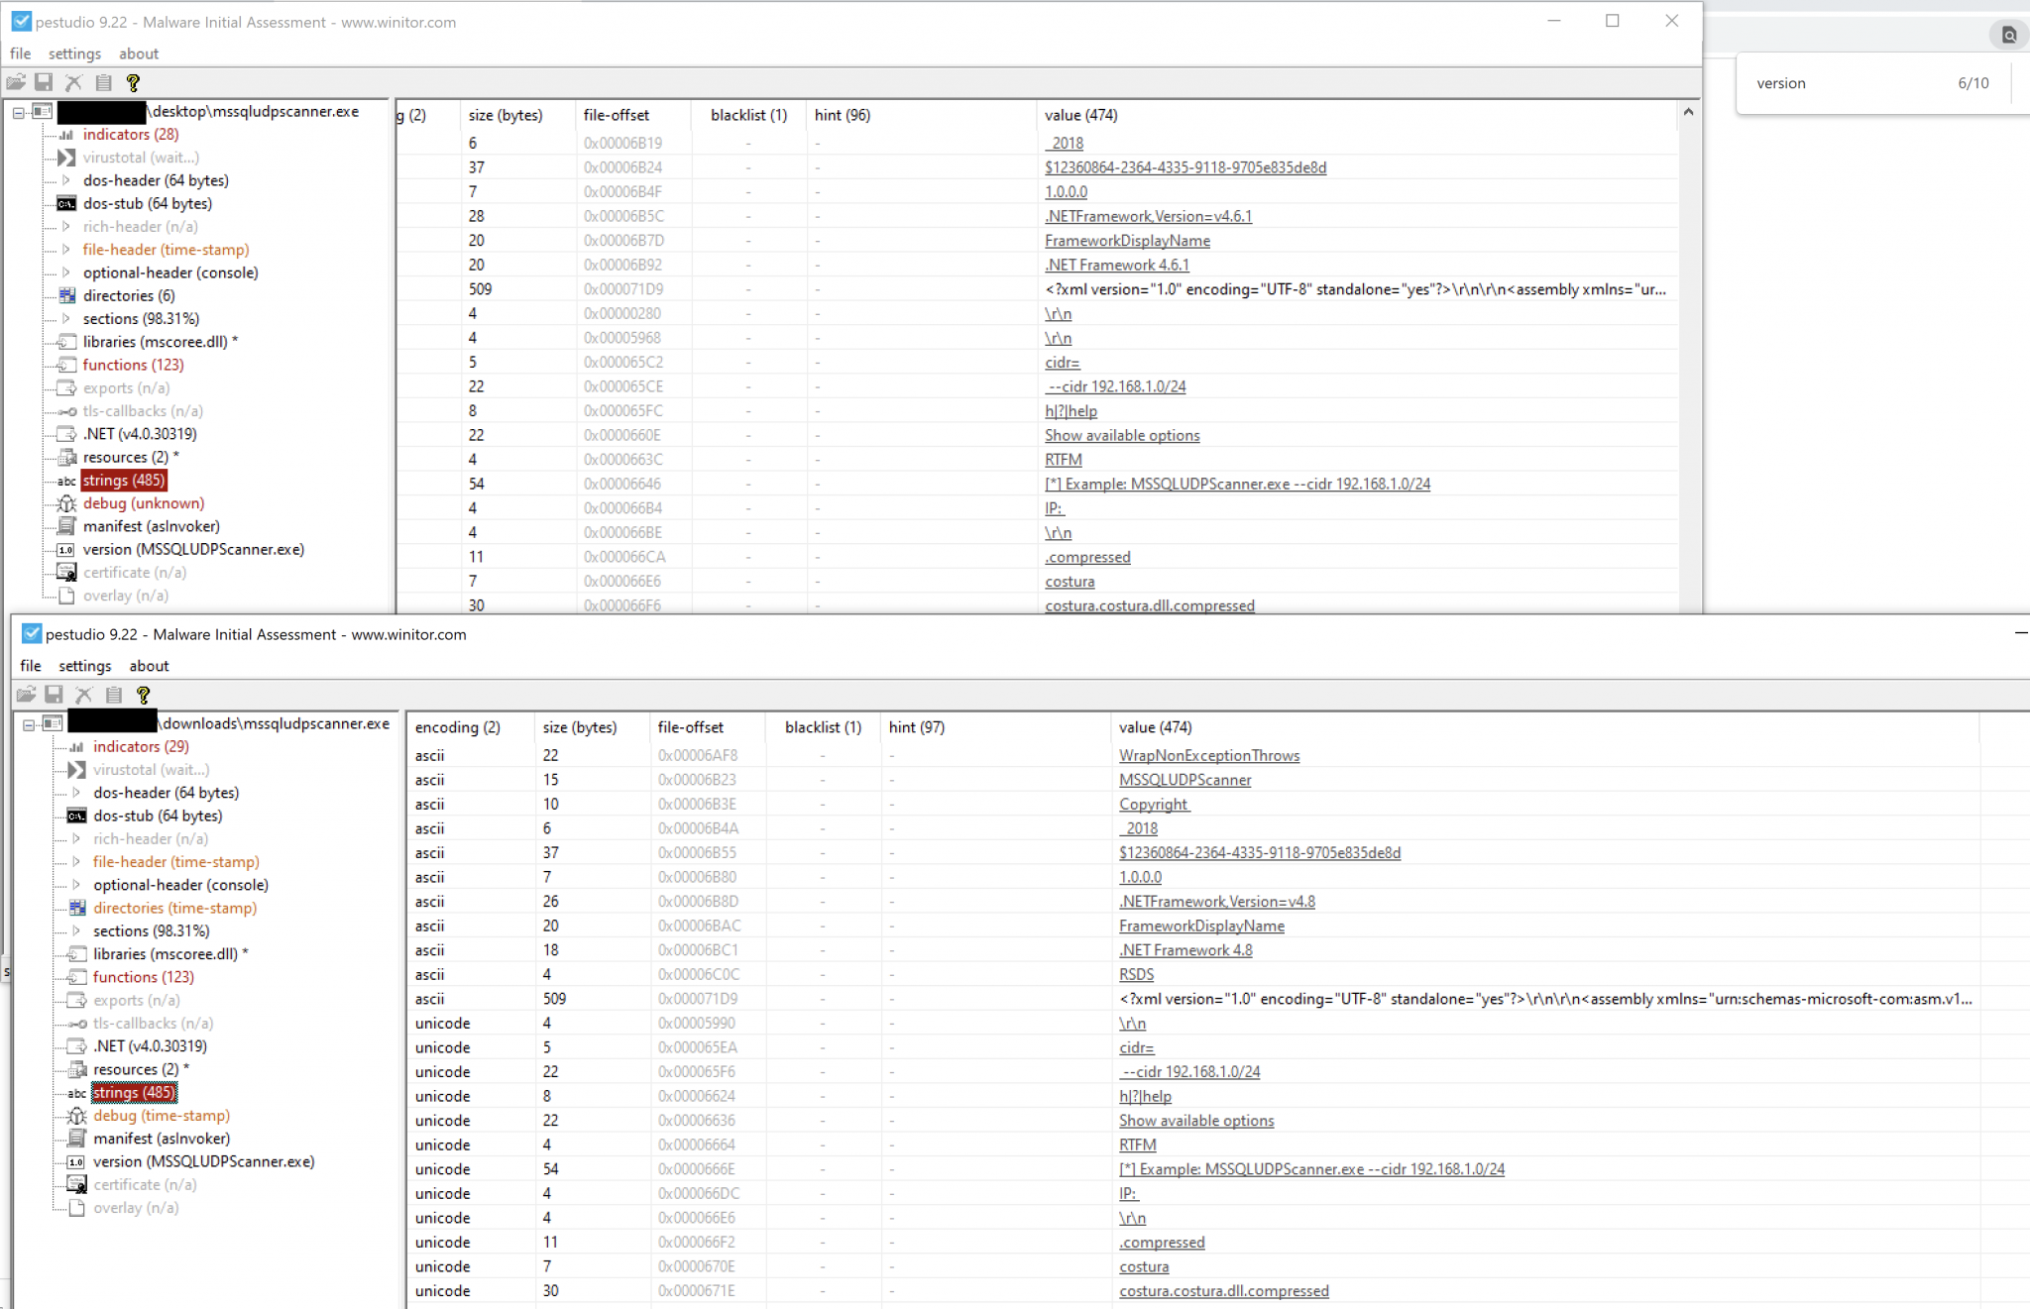Click the help icon in the bottom window toolbar
2030x1309 pixels.
(x=144, y=695)
